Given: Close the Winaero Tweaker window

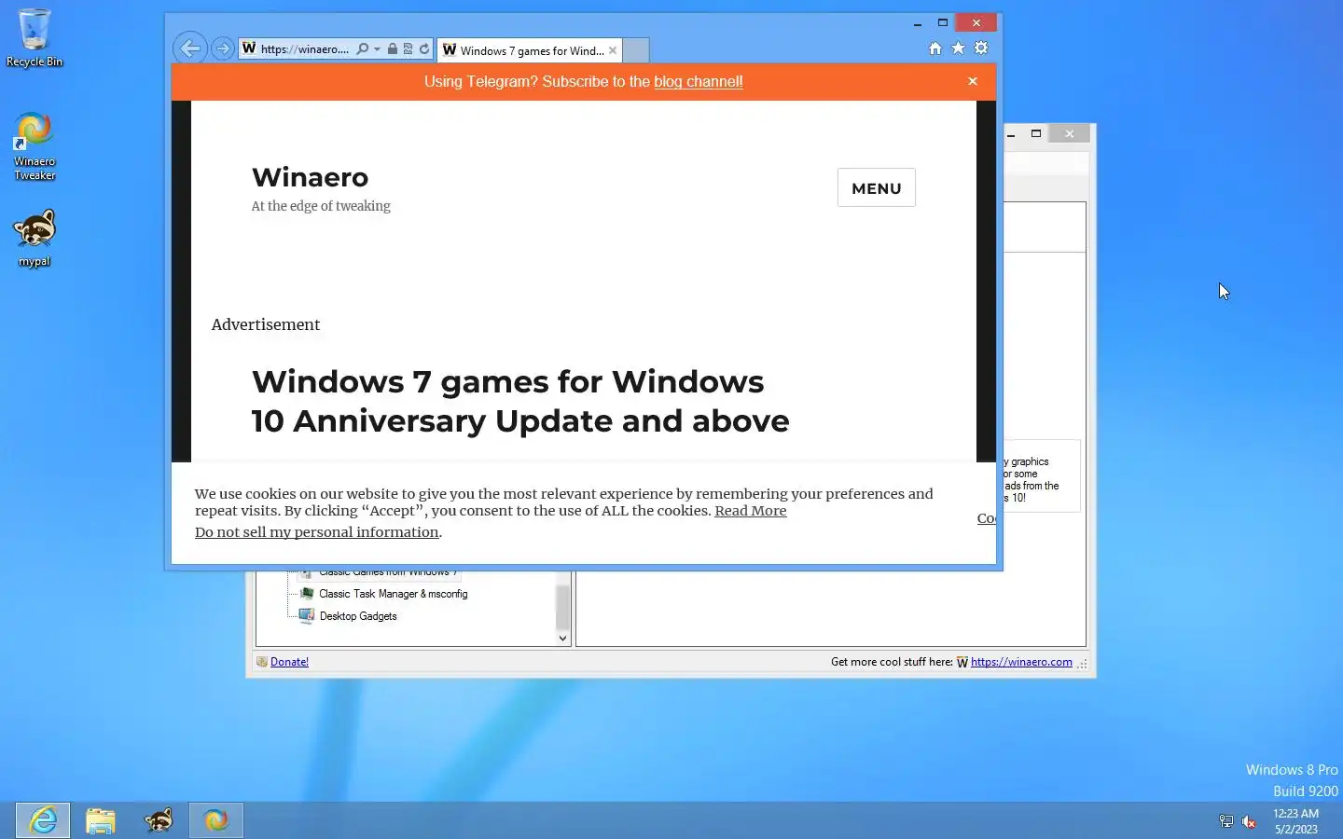Looking at the screenshot, I should click(x=1070, y=133).
